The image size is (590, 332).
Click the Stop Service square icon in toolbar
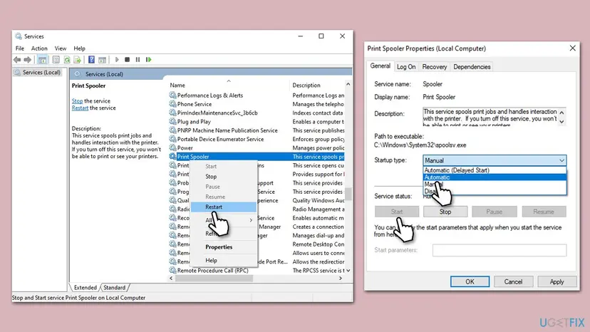pos(127,59)
